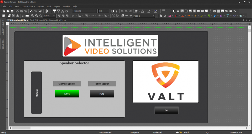This screenshot has height=134, width=252.
Task: Click the Rotate icon
Action: (117, 16)
